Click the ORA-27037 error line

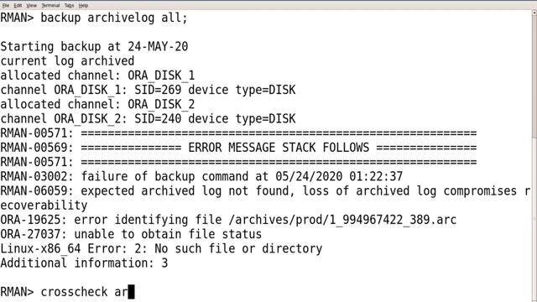(x=131, y=234)
